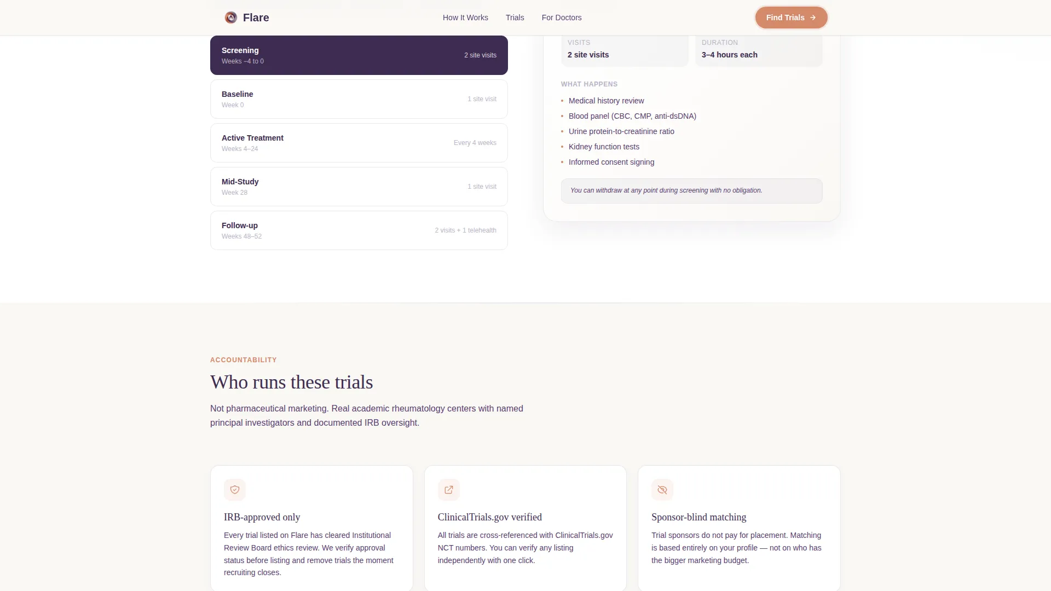
Task: Click the crossed-eye icon on Sponsor-blind card
Action: point(662,490)
